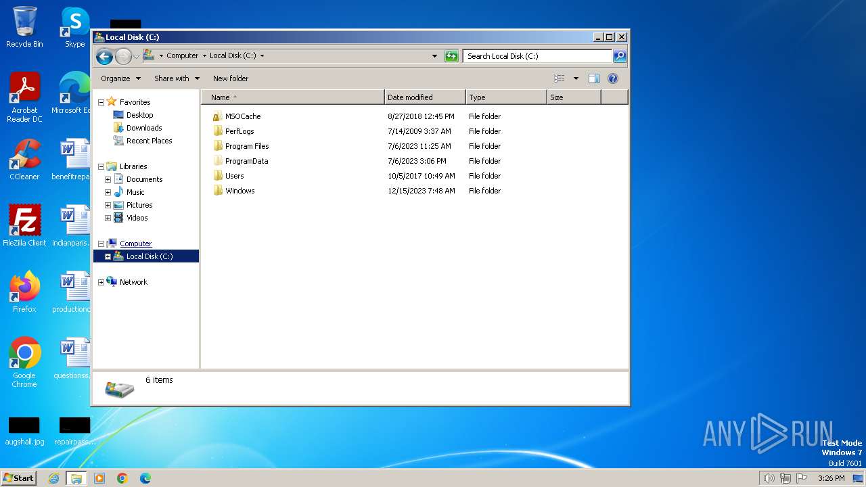Expand the Documents library node
866x487 pixels.
coord(108,179)
